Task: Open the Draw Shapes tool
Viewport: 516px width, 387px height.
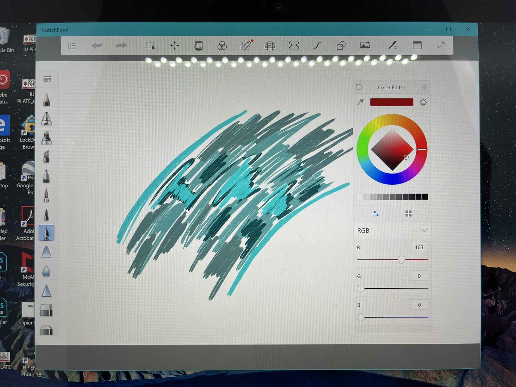Action: tap(341, 45)
